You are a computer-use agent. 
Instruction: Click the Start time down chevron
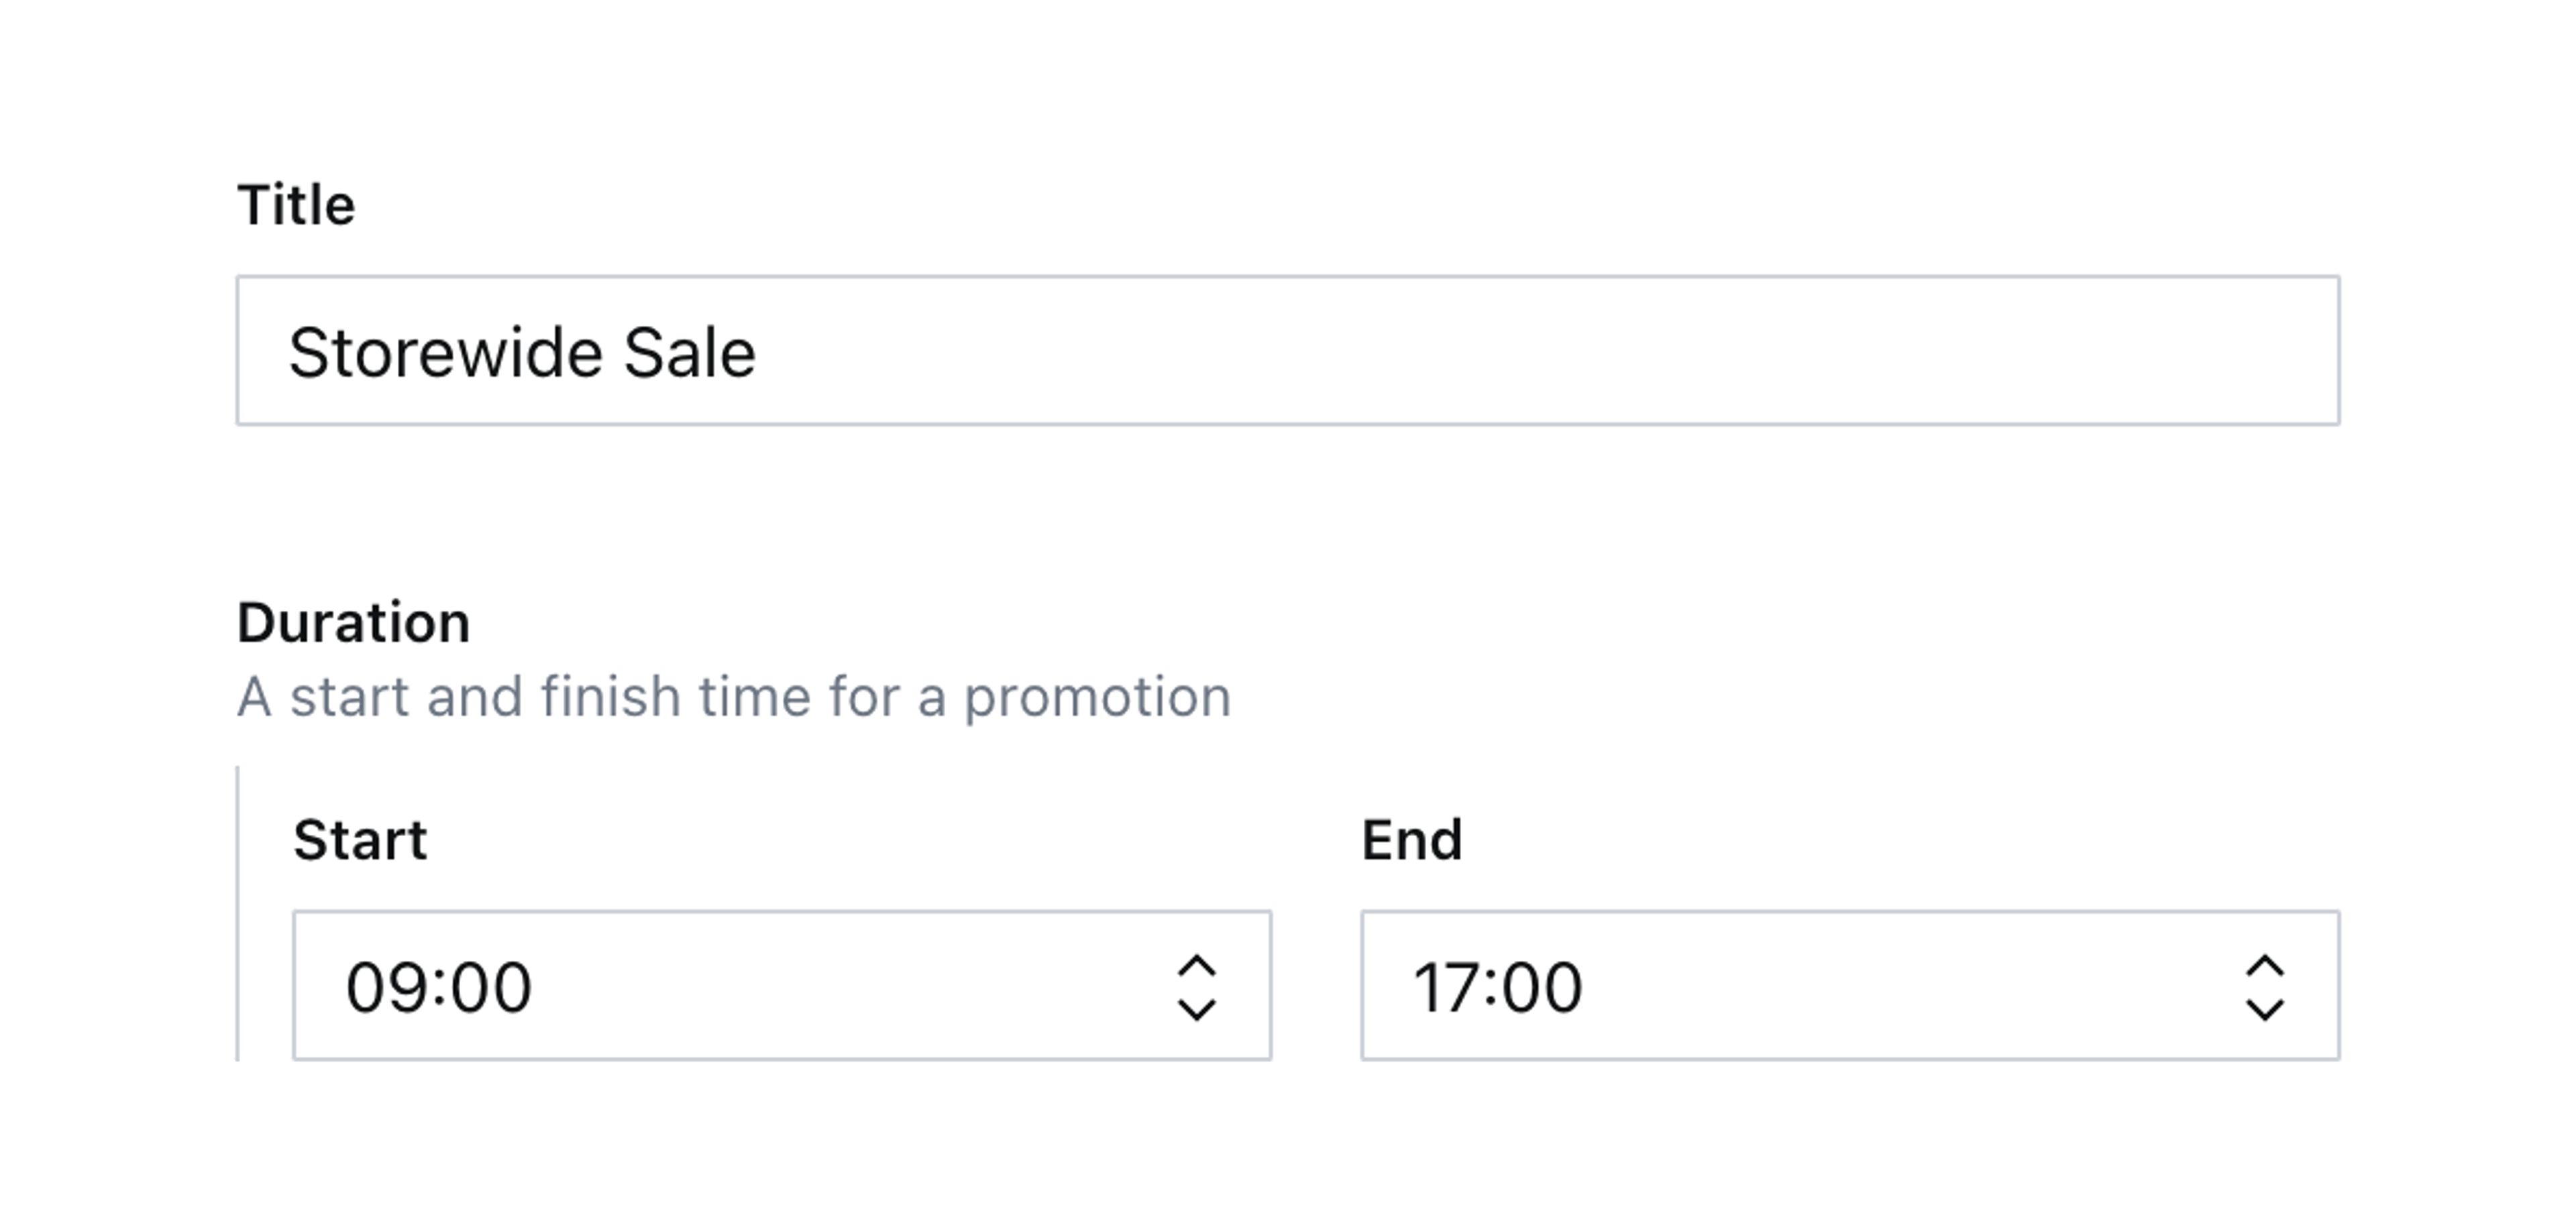click(1196, 1008)
